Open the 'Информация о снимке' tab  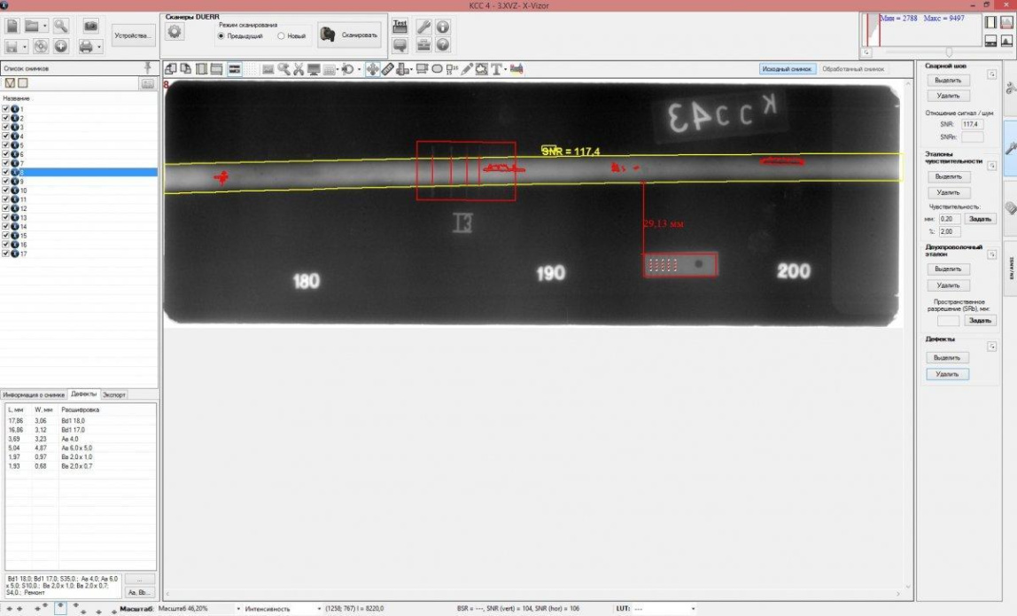coord(34,394)
